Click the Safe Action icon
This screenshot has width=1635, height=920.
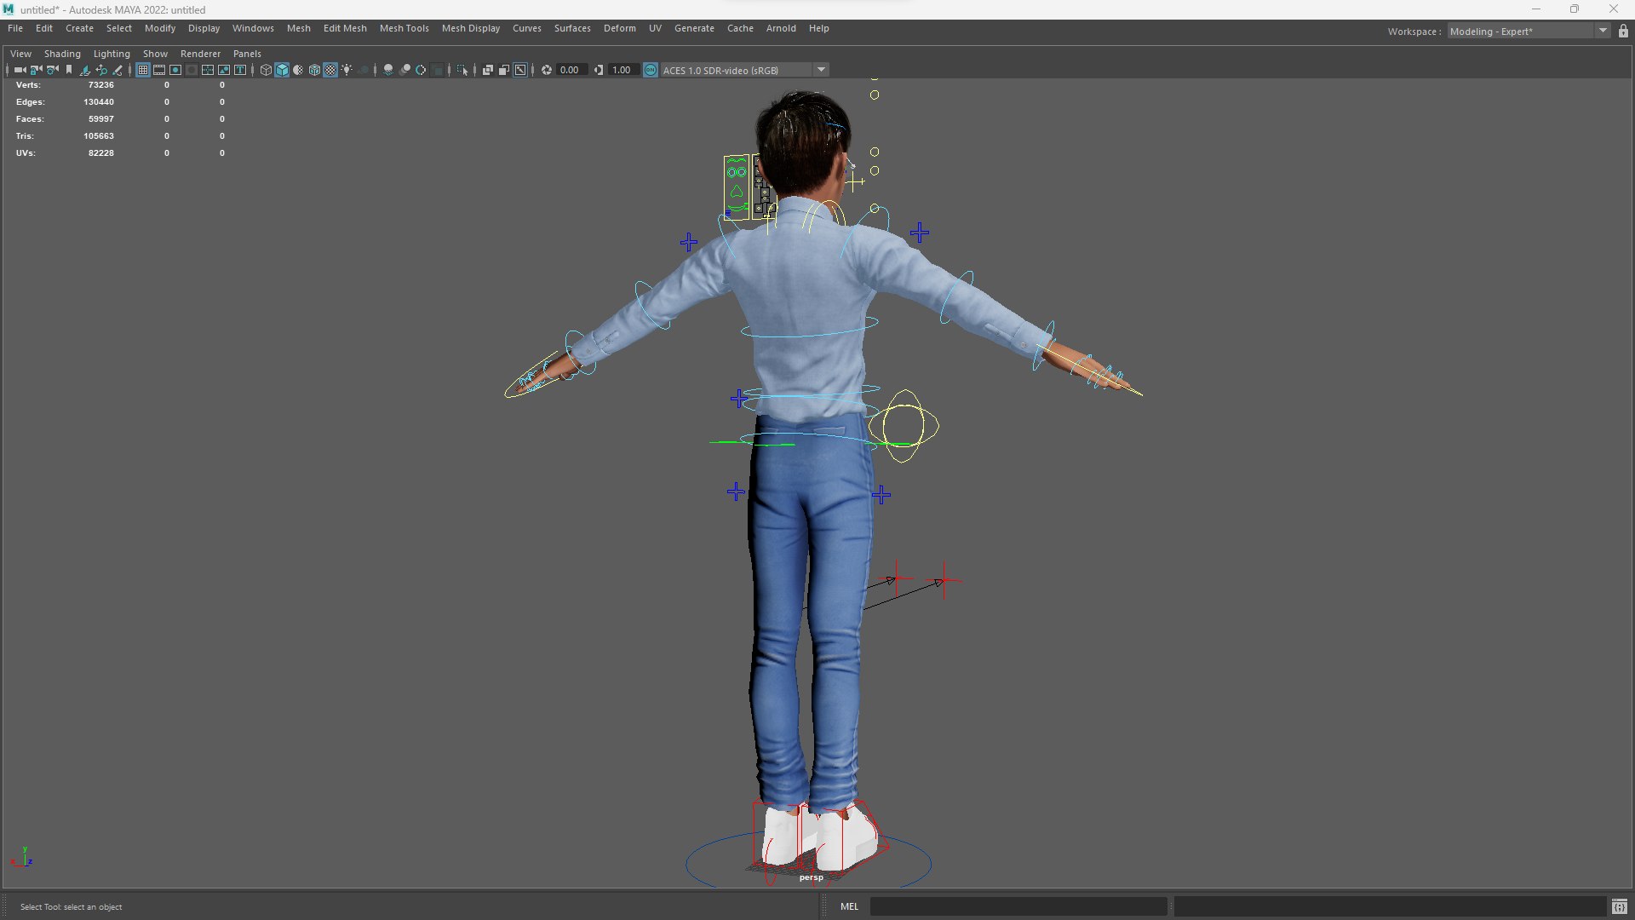click(224, 70)
